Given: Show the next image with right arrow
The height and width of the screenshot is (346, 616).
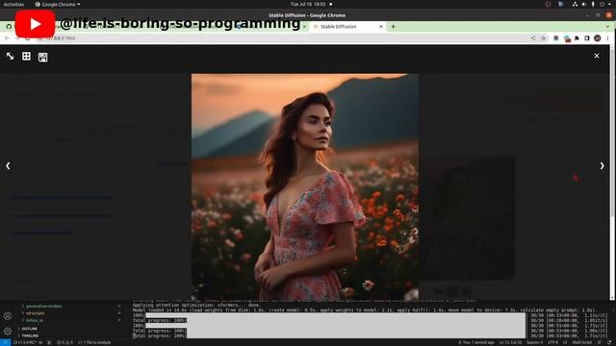Looking at the screenshot, I should [602, 166].
